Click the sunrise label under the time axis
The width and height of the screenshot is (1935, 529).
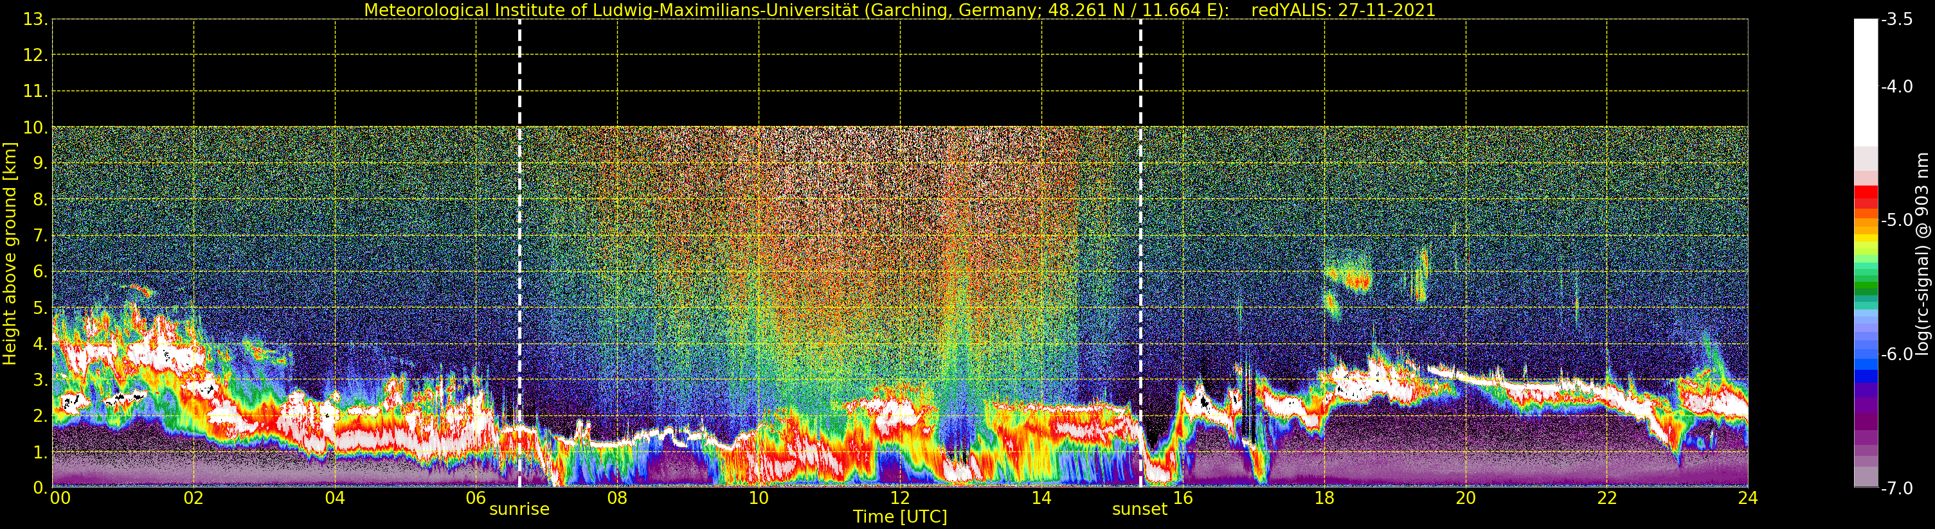(519, 510)
